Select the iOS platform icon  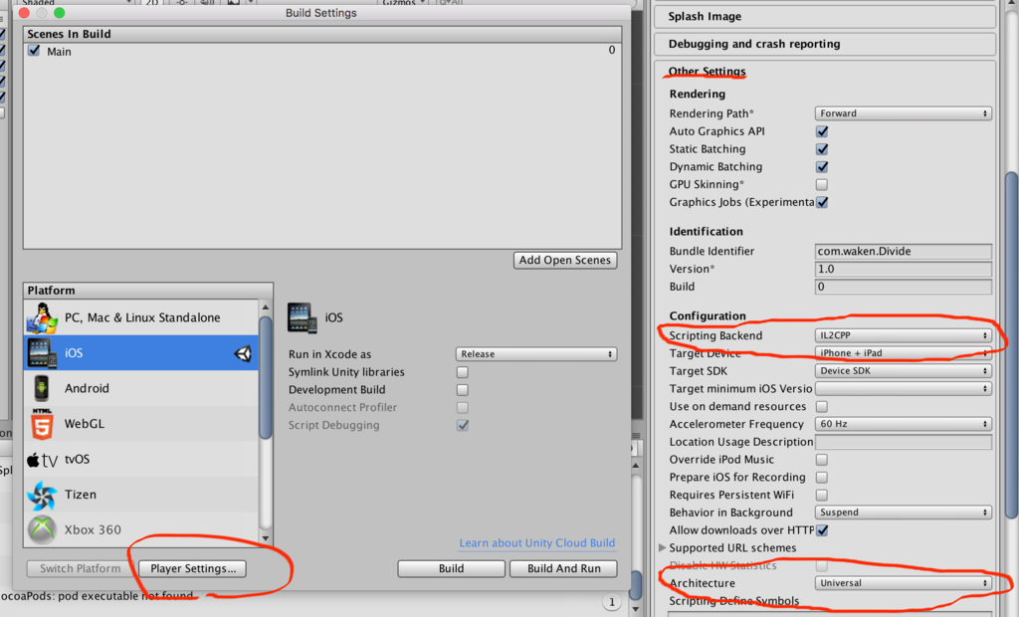tap(45, 351)
